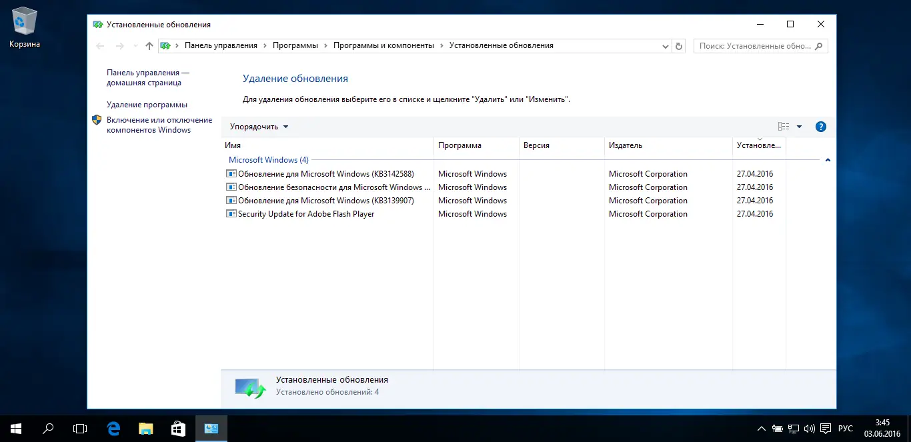This screenshot has width=911, height=442.
Task: Click icon of KB3142588 update
Action: [x=231, y=174]
